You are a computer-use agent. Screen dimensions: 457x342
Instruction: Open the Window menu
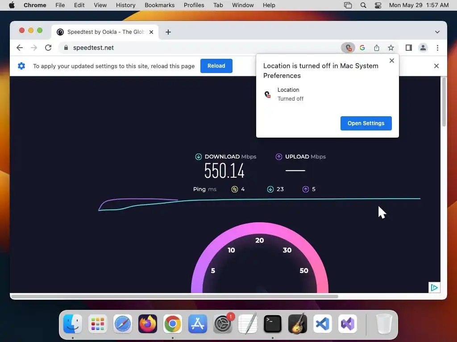pos(243,5)
